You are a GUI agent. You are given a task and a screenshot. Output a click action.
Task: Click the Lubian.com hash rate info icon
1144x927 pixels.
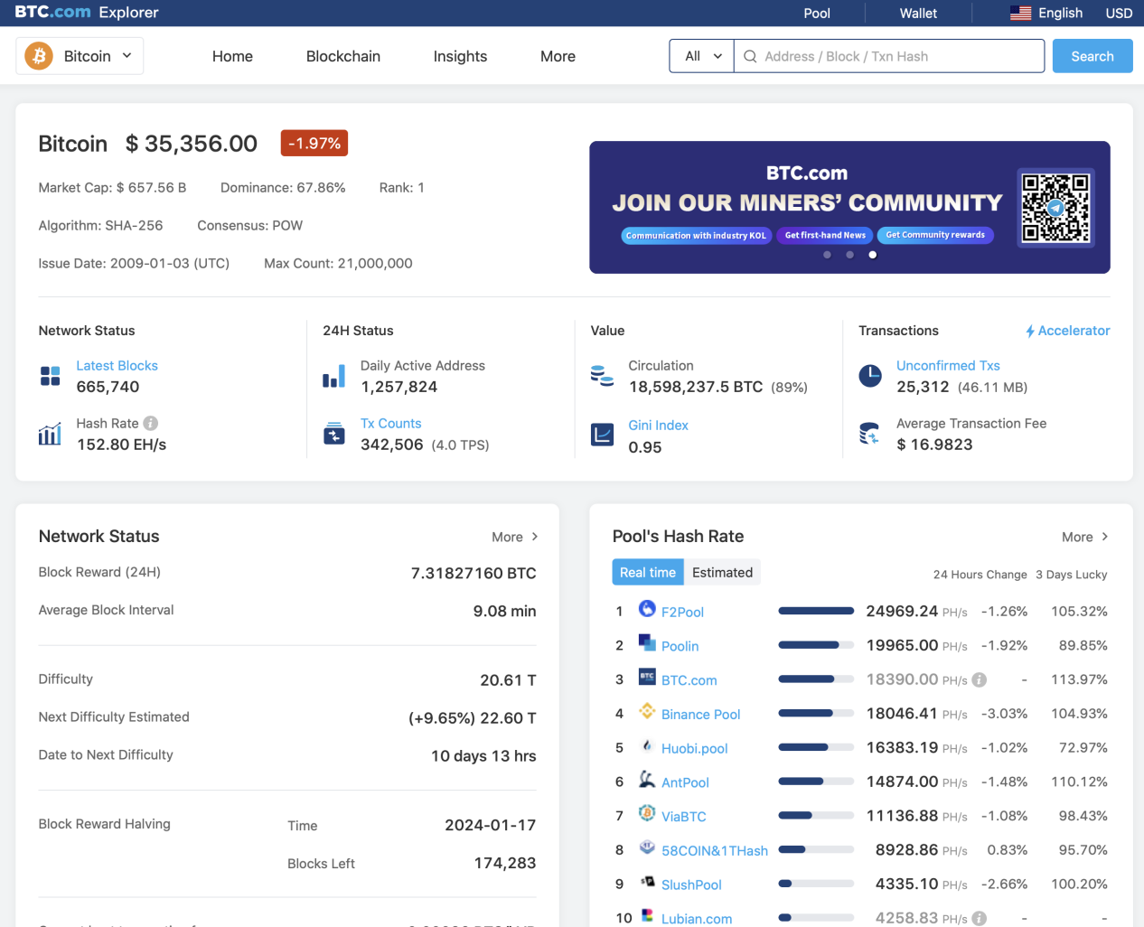(x=980, y=919)
